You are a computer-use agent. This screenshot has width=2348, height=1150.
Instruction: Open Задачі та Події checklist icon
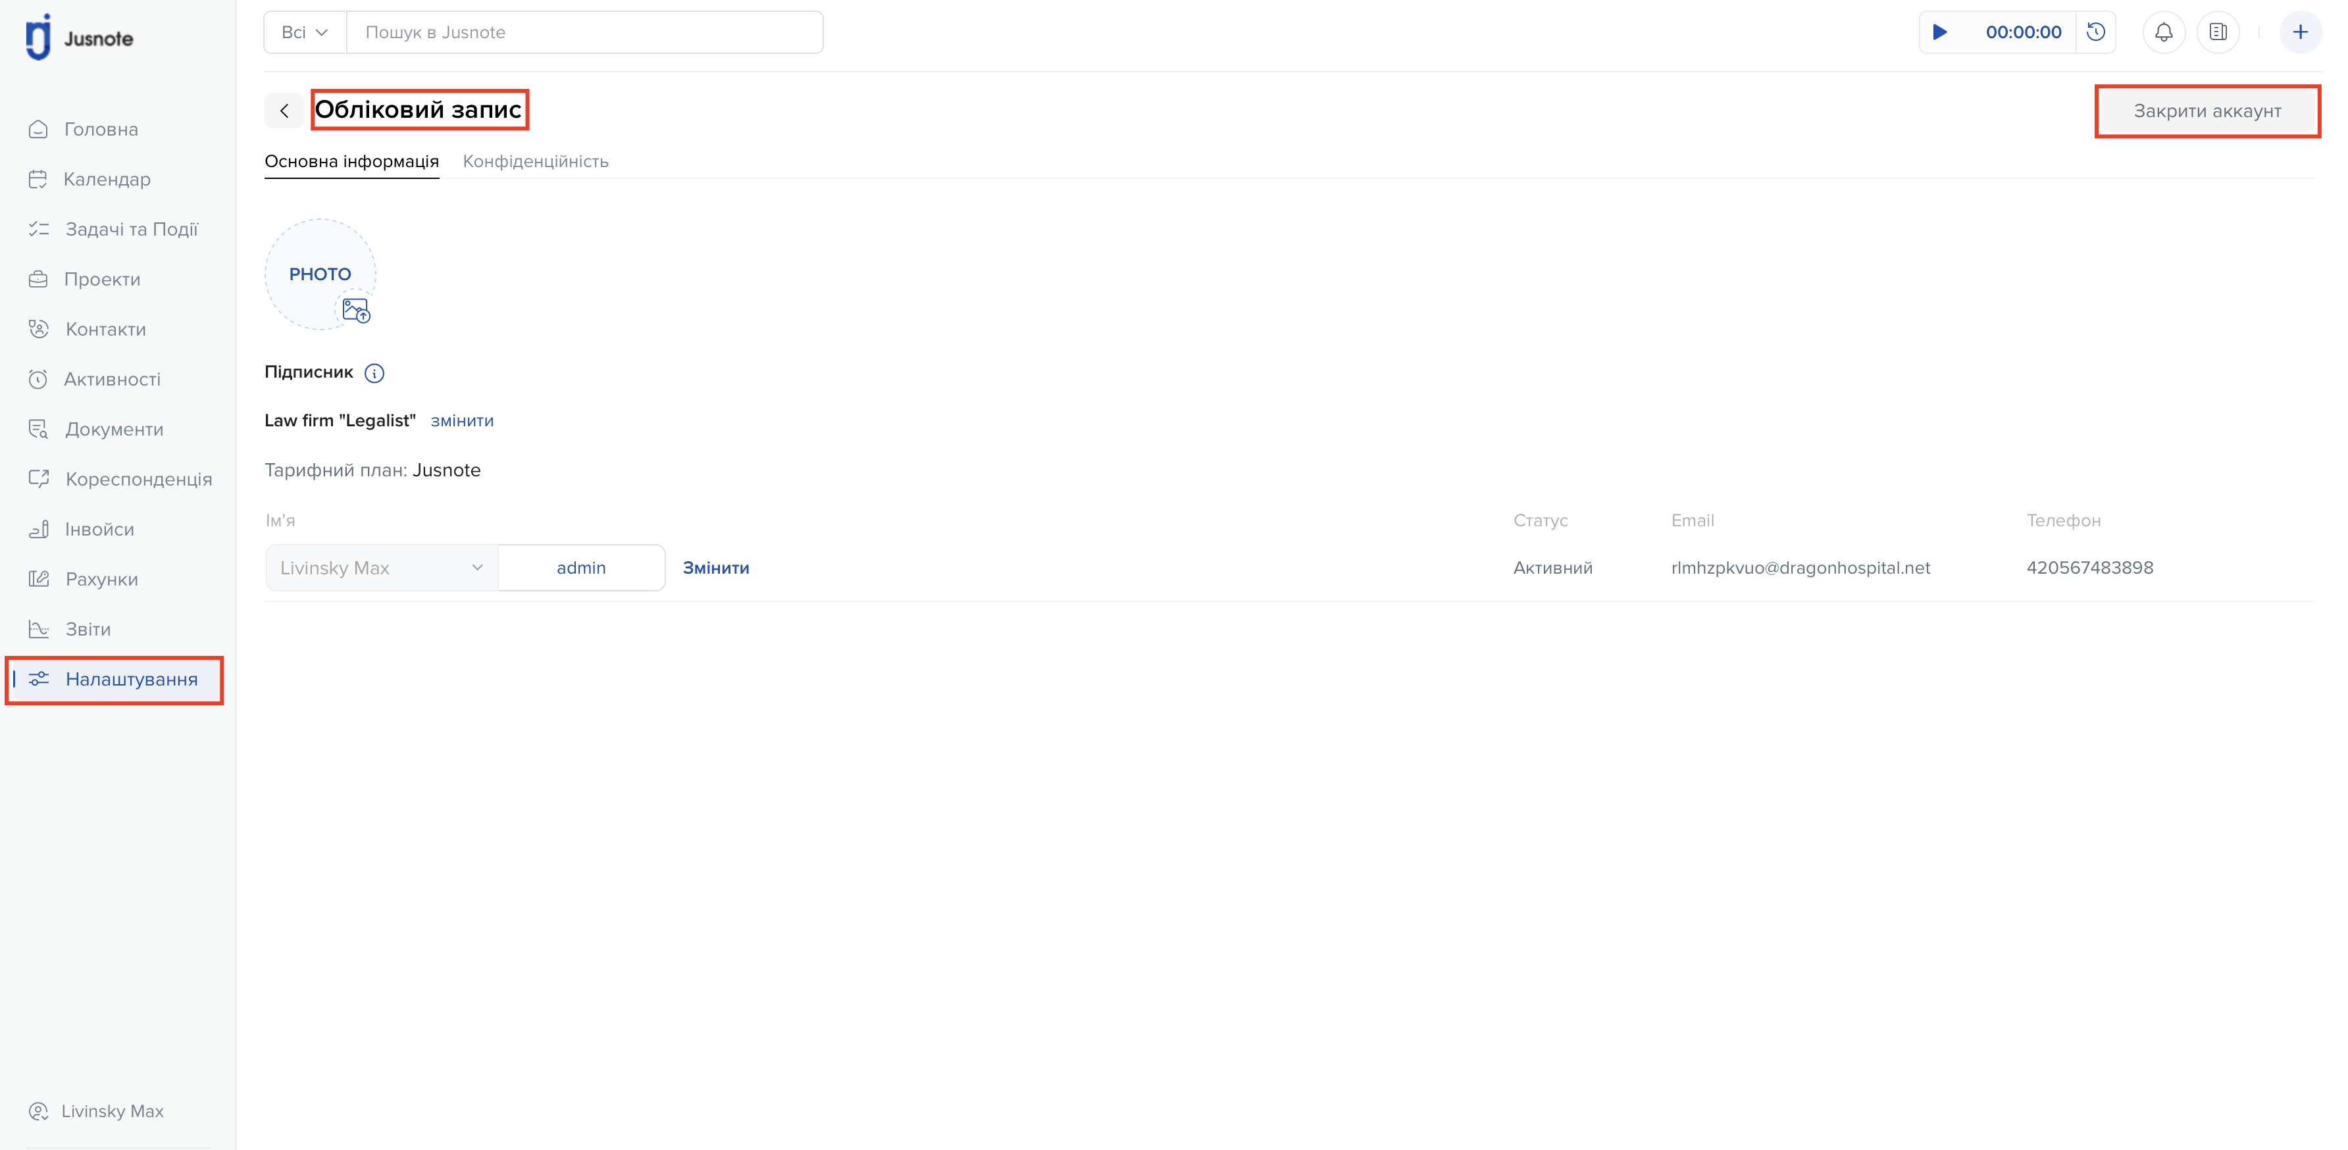pos(38,230)
